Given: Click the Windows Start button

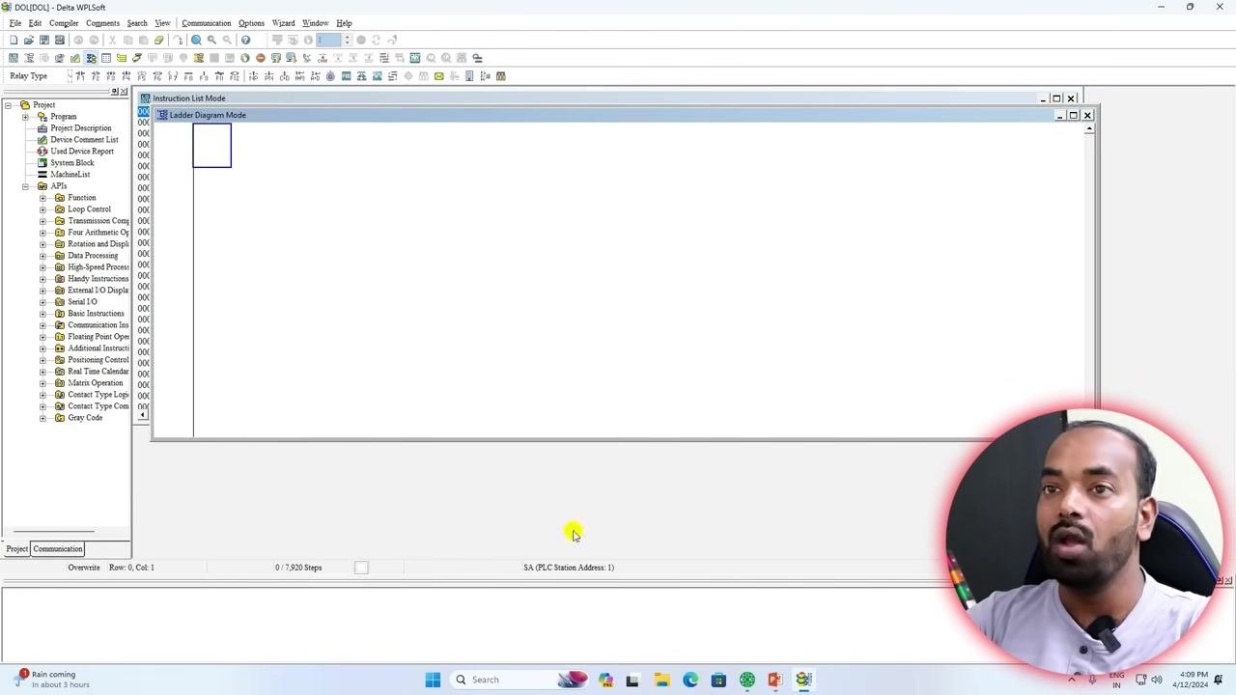Looking at the screenshot, I should tap(433, 680).
